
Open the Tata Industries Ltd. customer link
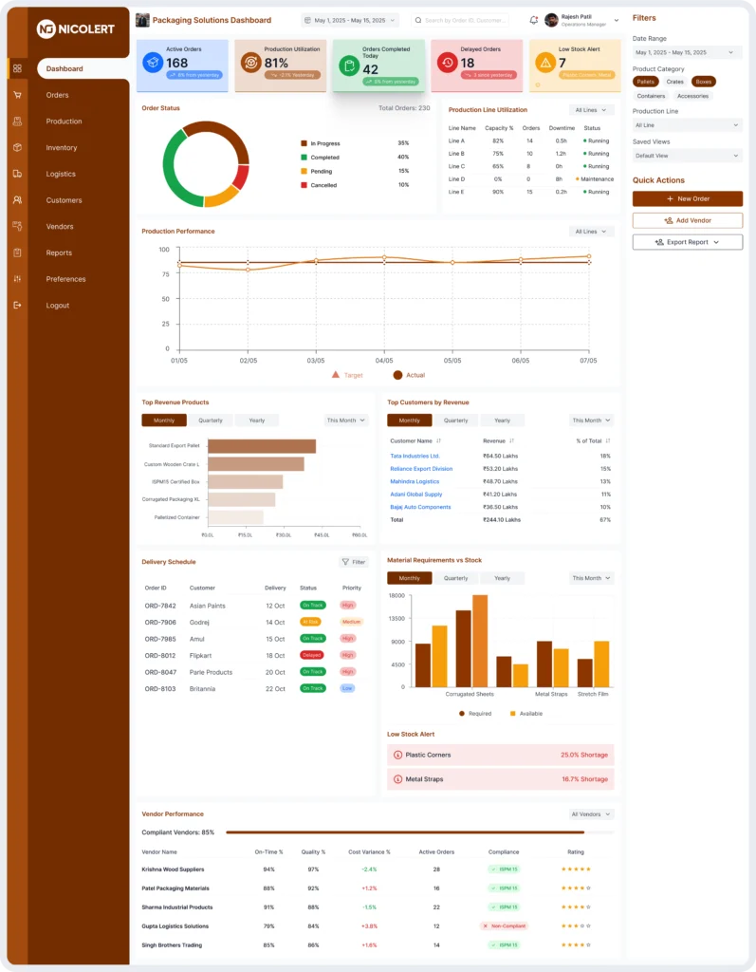point(415,456)
